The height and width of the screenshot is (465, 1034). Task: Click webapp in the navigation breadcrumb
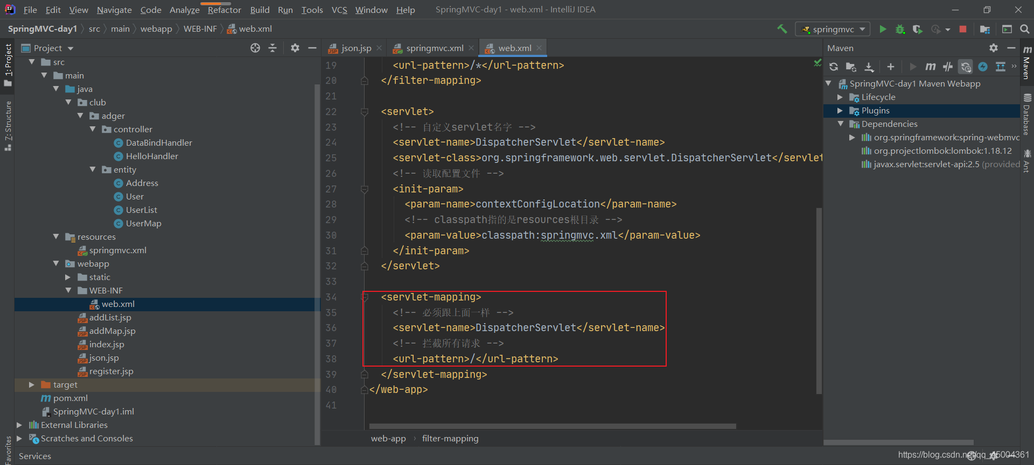pos(156,29)
